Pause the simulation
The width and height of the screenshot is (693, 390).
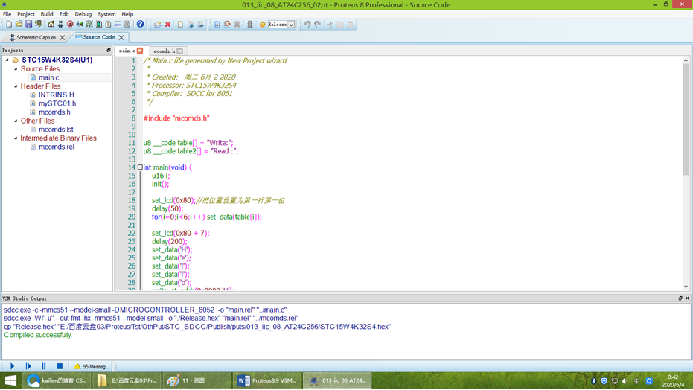coord(43,366)
